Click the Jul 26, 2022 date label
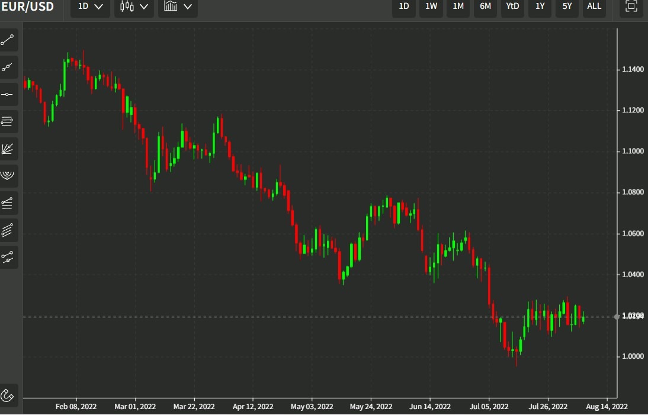 [548, 407]
